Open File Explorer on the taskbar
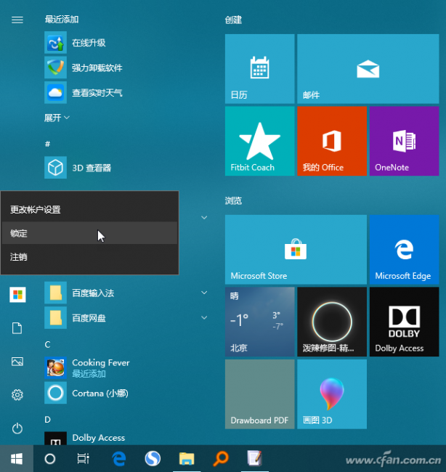Screen dimensions: 446x472 [x=187, y=459]
